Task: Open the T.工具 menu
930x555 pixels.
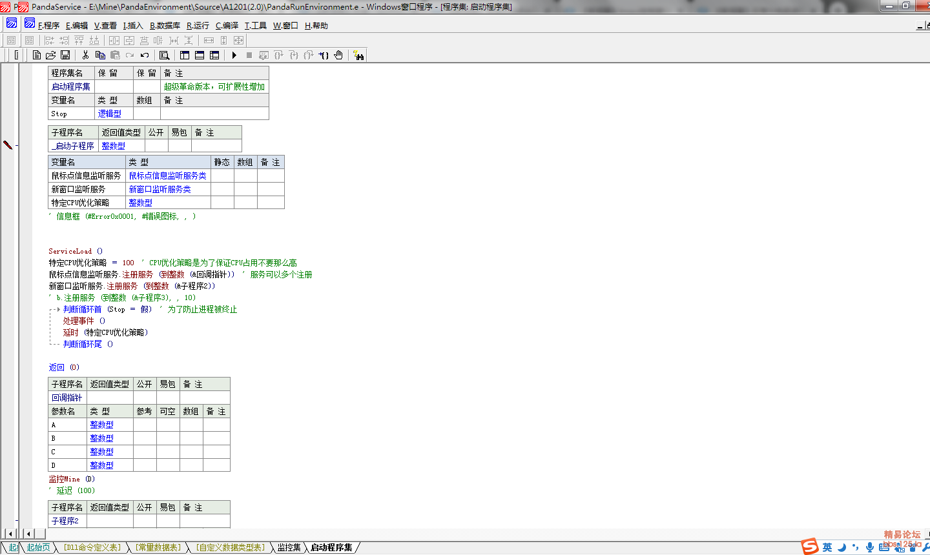Action: pos(255,26)
